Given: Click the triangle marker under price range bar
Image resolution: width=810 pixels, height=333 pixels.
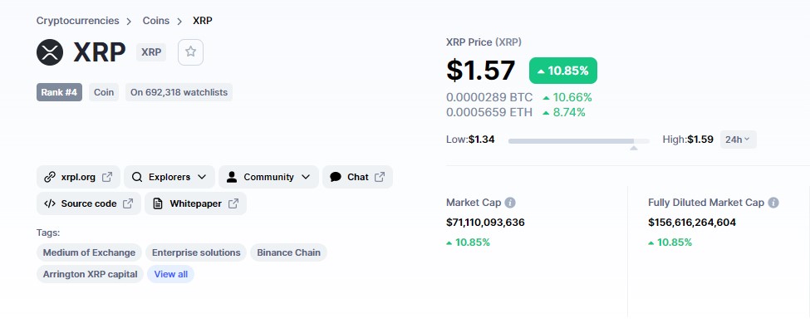Looking at the screenshot, I should tap(634, 148).
